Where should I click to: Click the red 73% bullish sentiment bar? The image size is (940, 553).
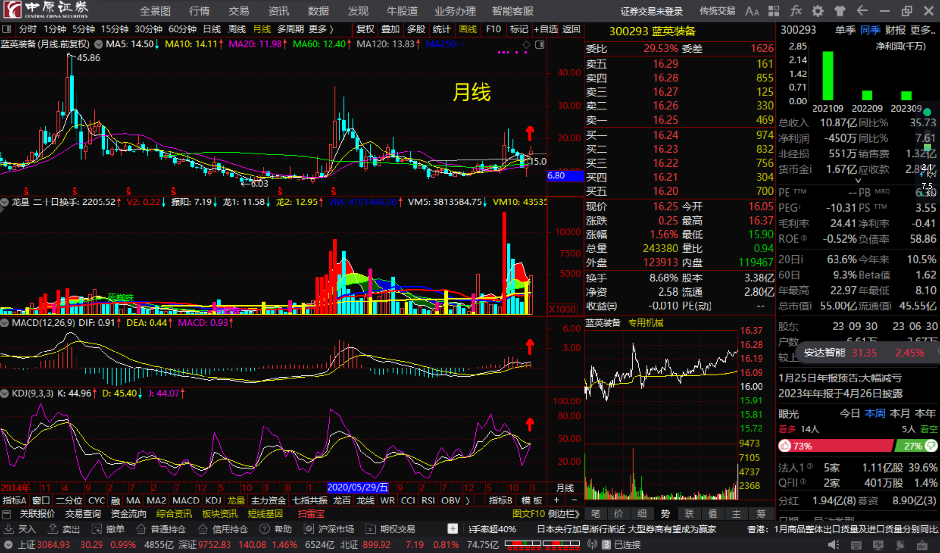click(x=836, y=446)
